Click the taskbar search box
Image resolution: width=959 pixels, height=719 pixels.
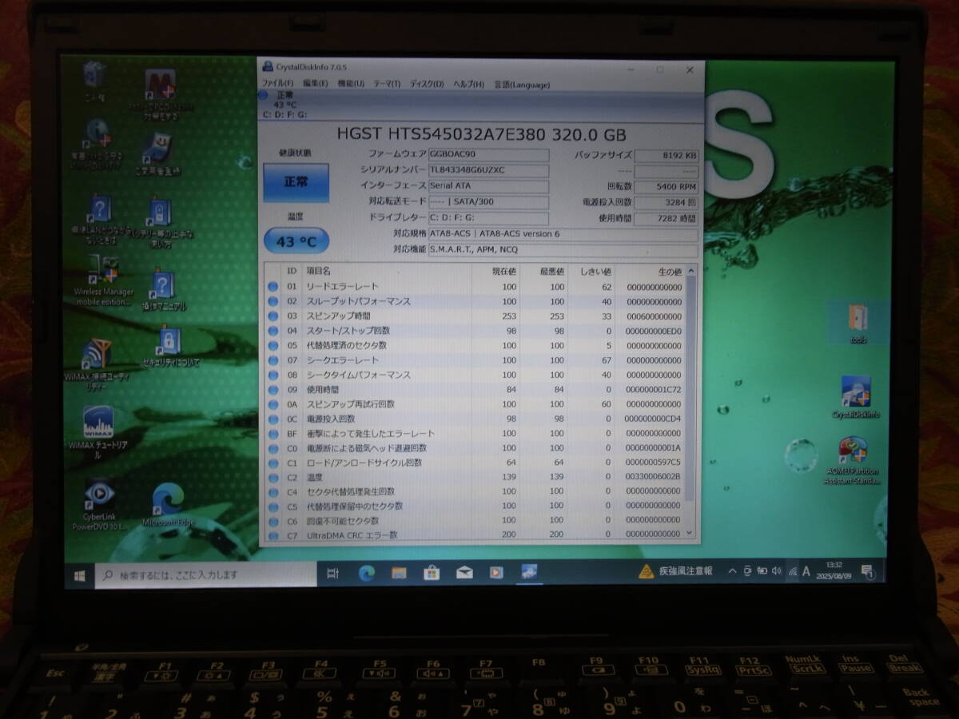[x=205, y=574]
